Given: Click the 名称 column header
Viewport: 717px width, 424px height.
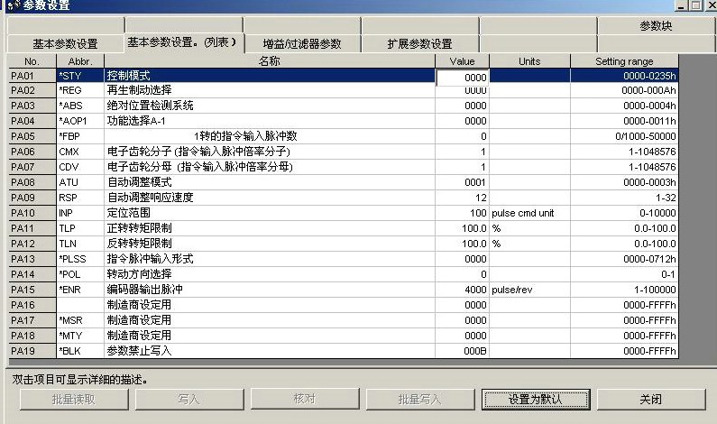Looking at the screenshot, I should [269, 60].
